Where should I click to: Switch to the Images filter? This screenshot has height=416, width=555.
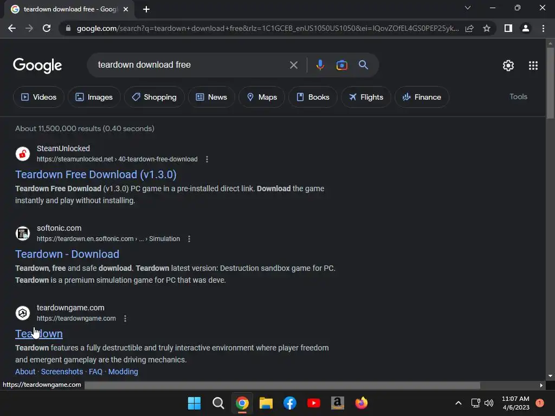click(94, 97)
